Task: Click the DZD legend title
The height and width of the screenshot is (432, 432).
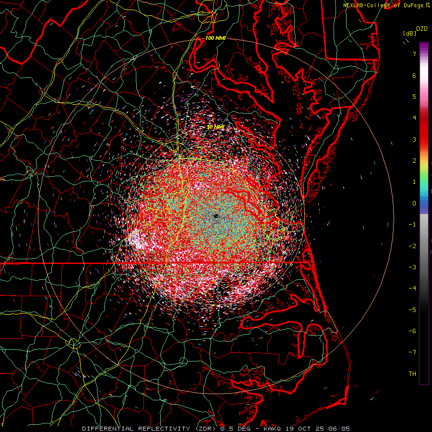Action: (x=422, y=29)
